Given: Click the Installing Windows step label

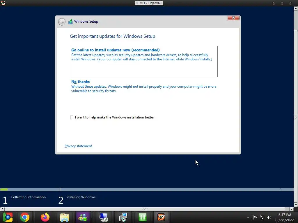Looking at the screenshot, I should click(81, 197).
